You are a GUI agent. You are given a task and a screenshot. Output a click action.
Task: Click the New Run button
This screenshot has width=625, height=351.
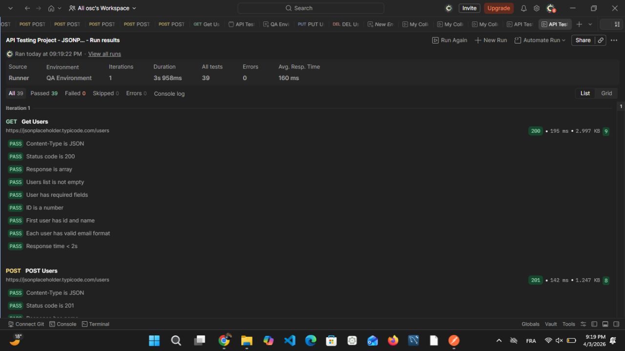click(491, 41)
